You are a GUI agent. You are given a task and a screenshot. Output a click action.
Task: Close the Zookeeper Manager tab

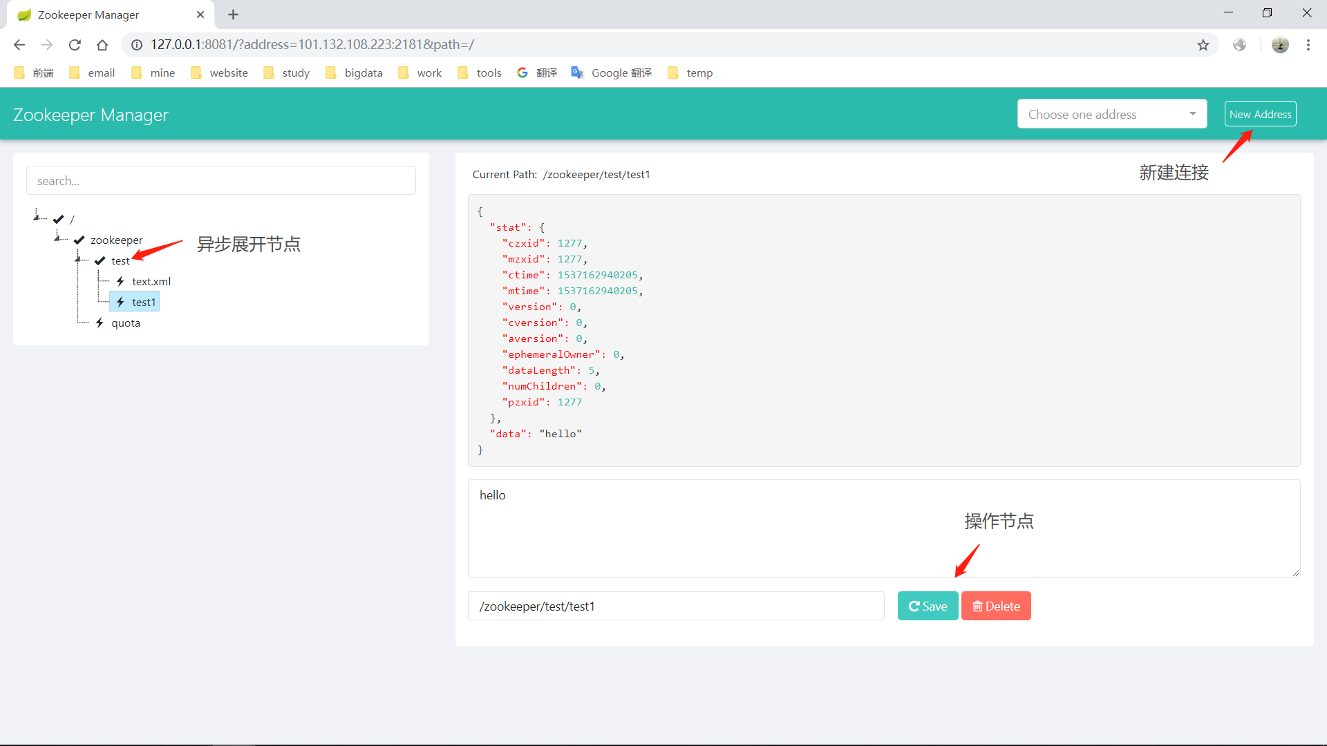coord(200,15)
